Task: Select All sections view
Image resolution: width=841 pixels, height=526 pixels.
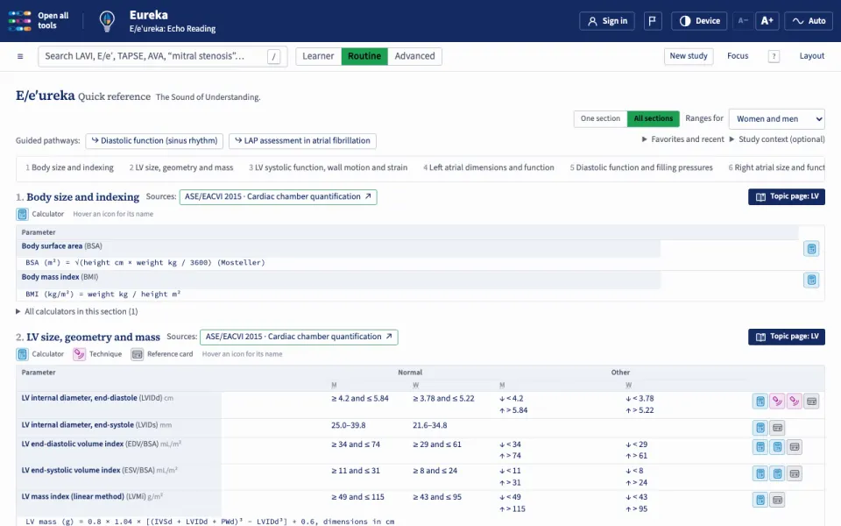Action: click(x=654, y=118)
